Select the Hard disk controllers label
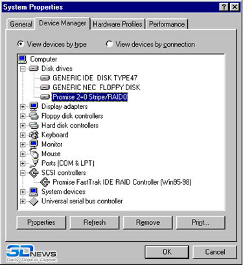 click(70, 126)
